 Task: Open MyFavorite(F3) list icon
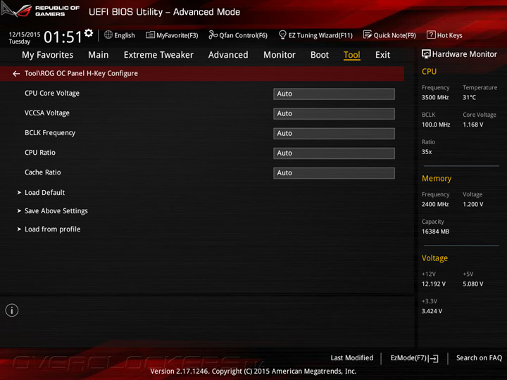point(150,35)
